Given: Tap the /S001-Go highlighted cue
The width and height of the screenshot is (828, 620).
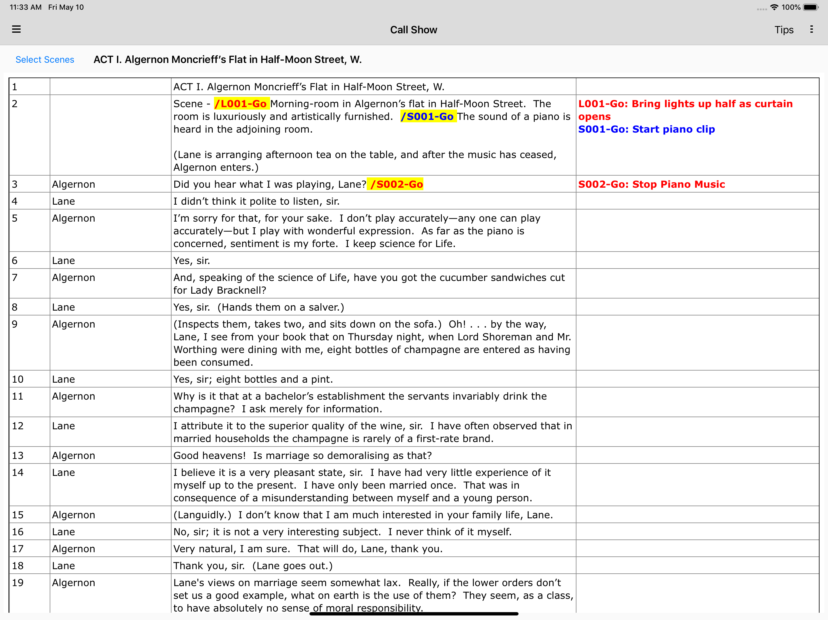Looking at the screenshot, I should click(x=428, y=116).
